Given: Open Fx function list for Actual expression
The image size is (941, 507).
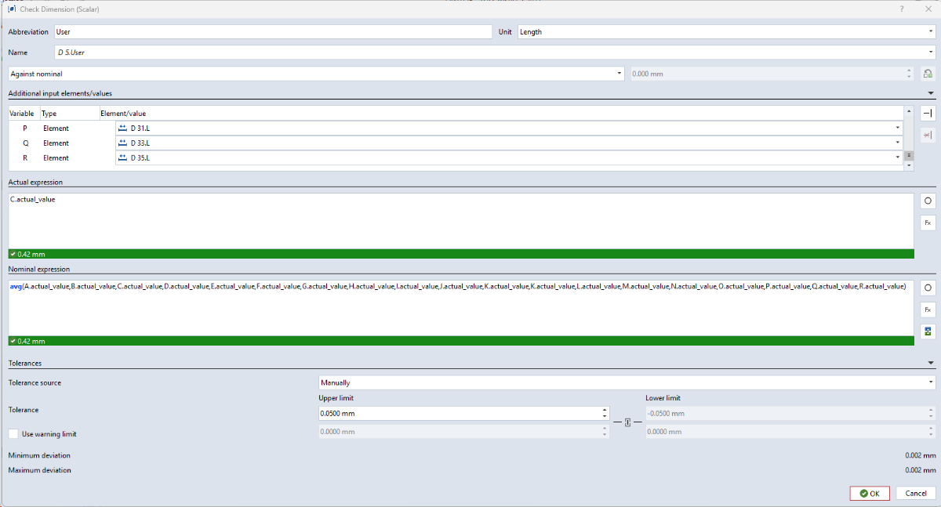Looking at the screenshot, I should click(x=928, y=223).
